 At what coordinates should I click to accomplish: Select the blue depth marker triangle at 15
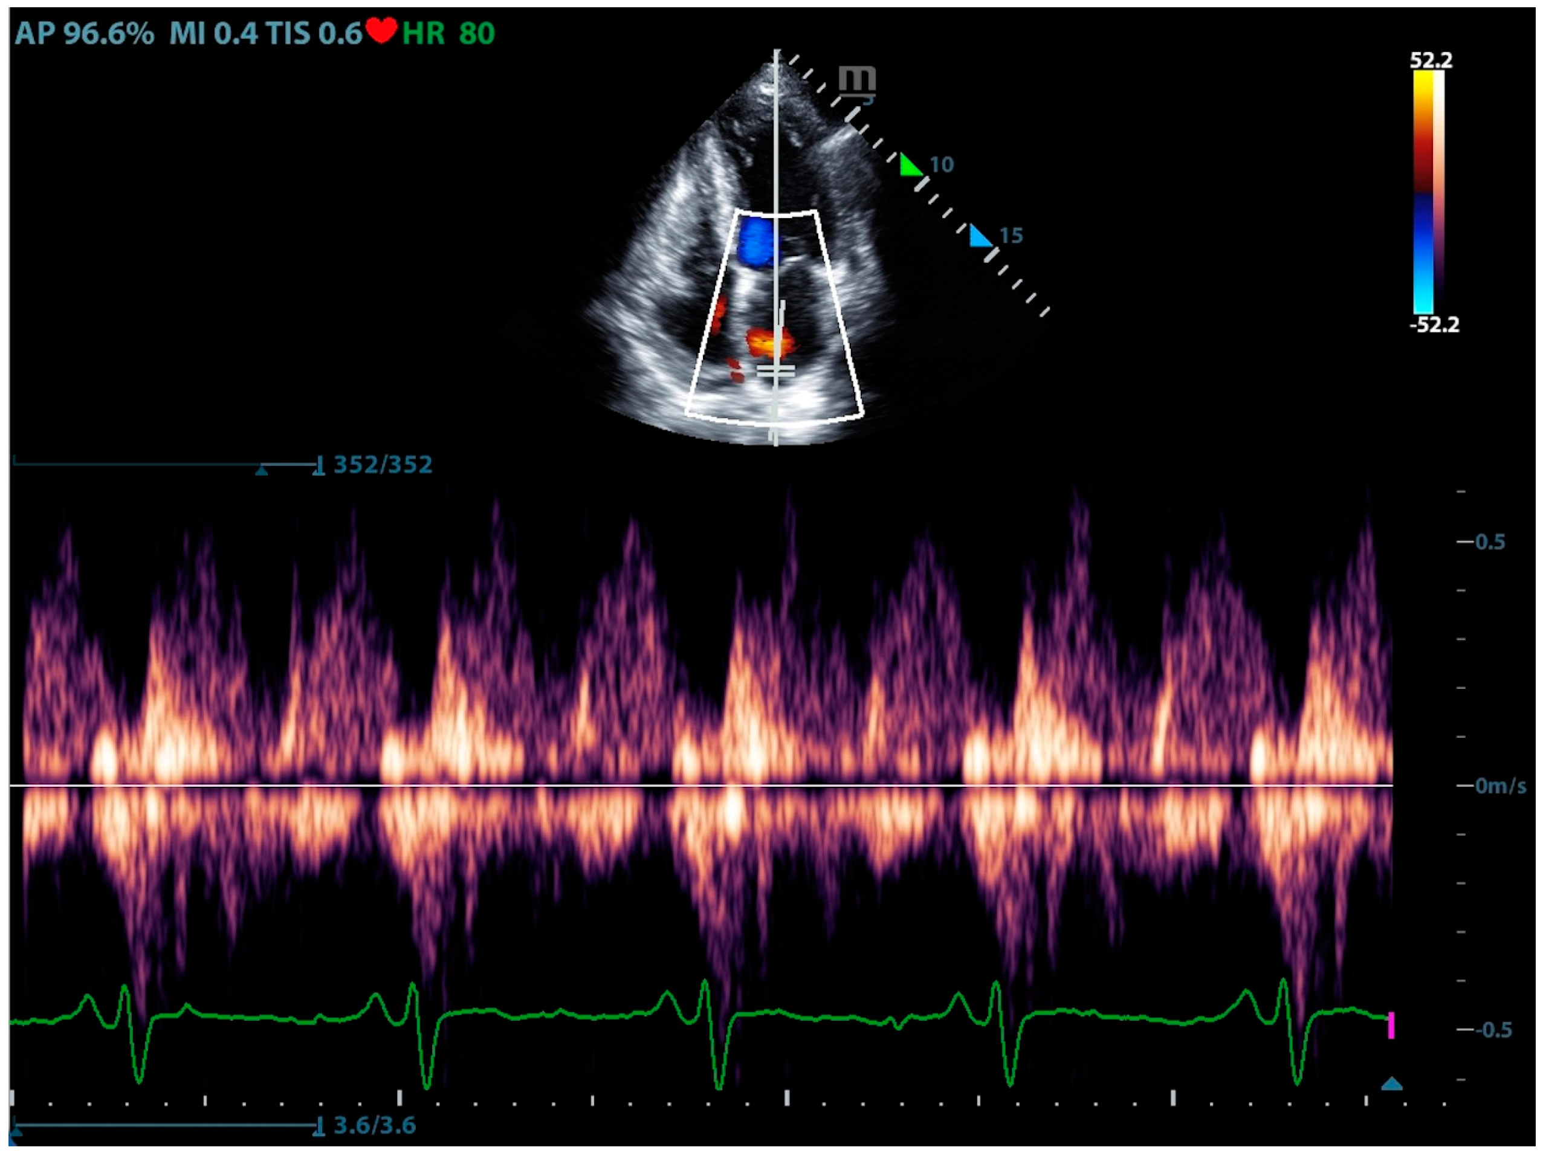pyautogui.click(x=980, y=238)
